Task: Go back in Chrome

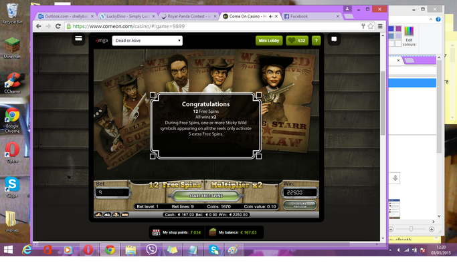Action: pyautogui.click(x=39, y=26)
